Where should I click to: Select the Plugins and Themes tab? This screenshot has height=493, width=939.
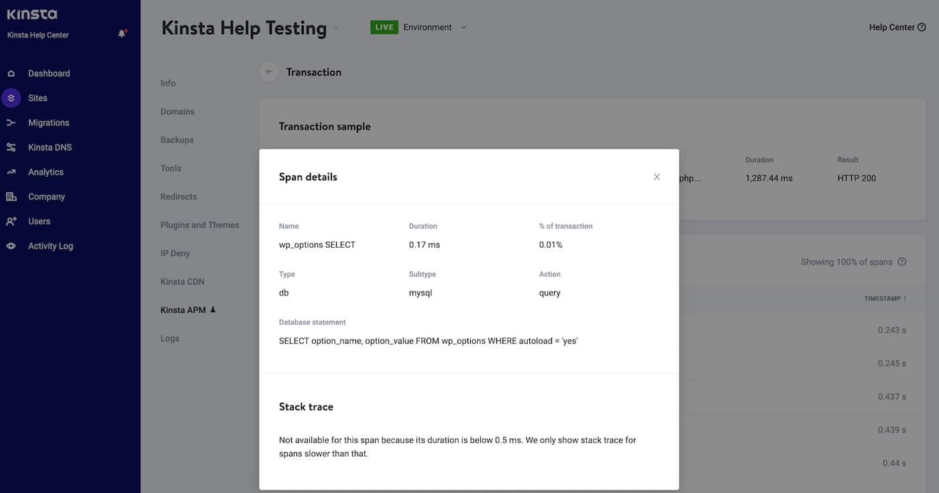[200, 225]
